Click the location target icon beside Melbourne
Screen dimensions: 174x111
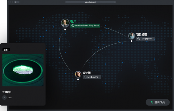pos(85,77)
